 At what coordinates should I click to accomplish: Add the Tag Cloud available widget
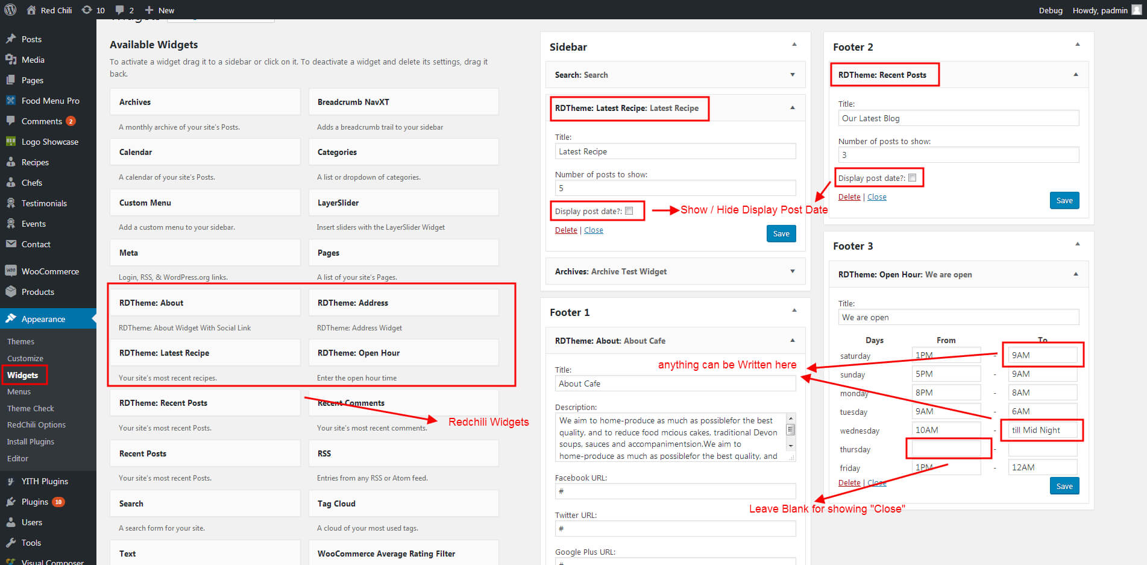[x=403, y=503]
